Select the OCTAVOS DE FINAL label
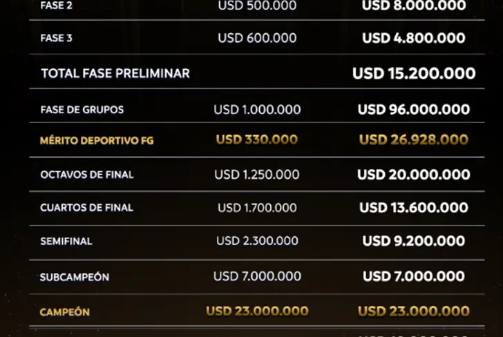Screen dimensions: 503x337 point(87,175)
